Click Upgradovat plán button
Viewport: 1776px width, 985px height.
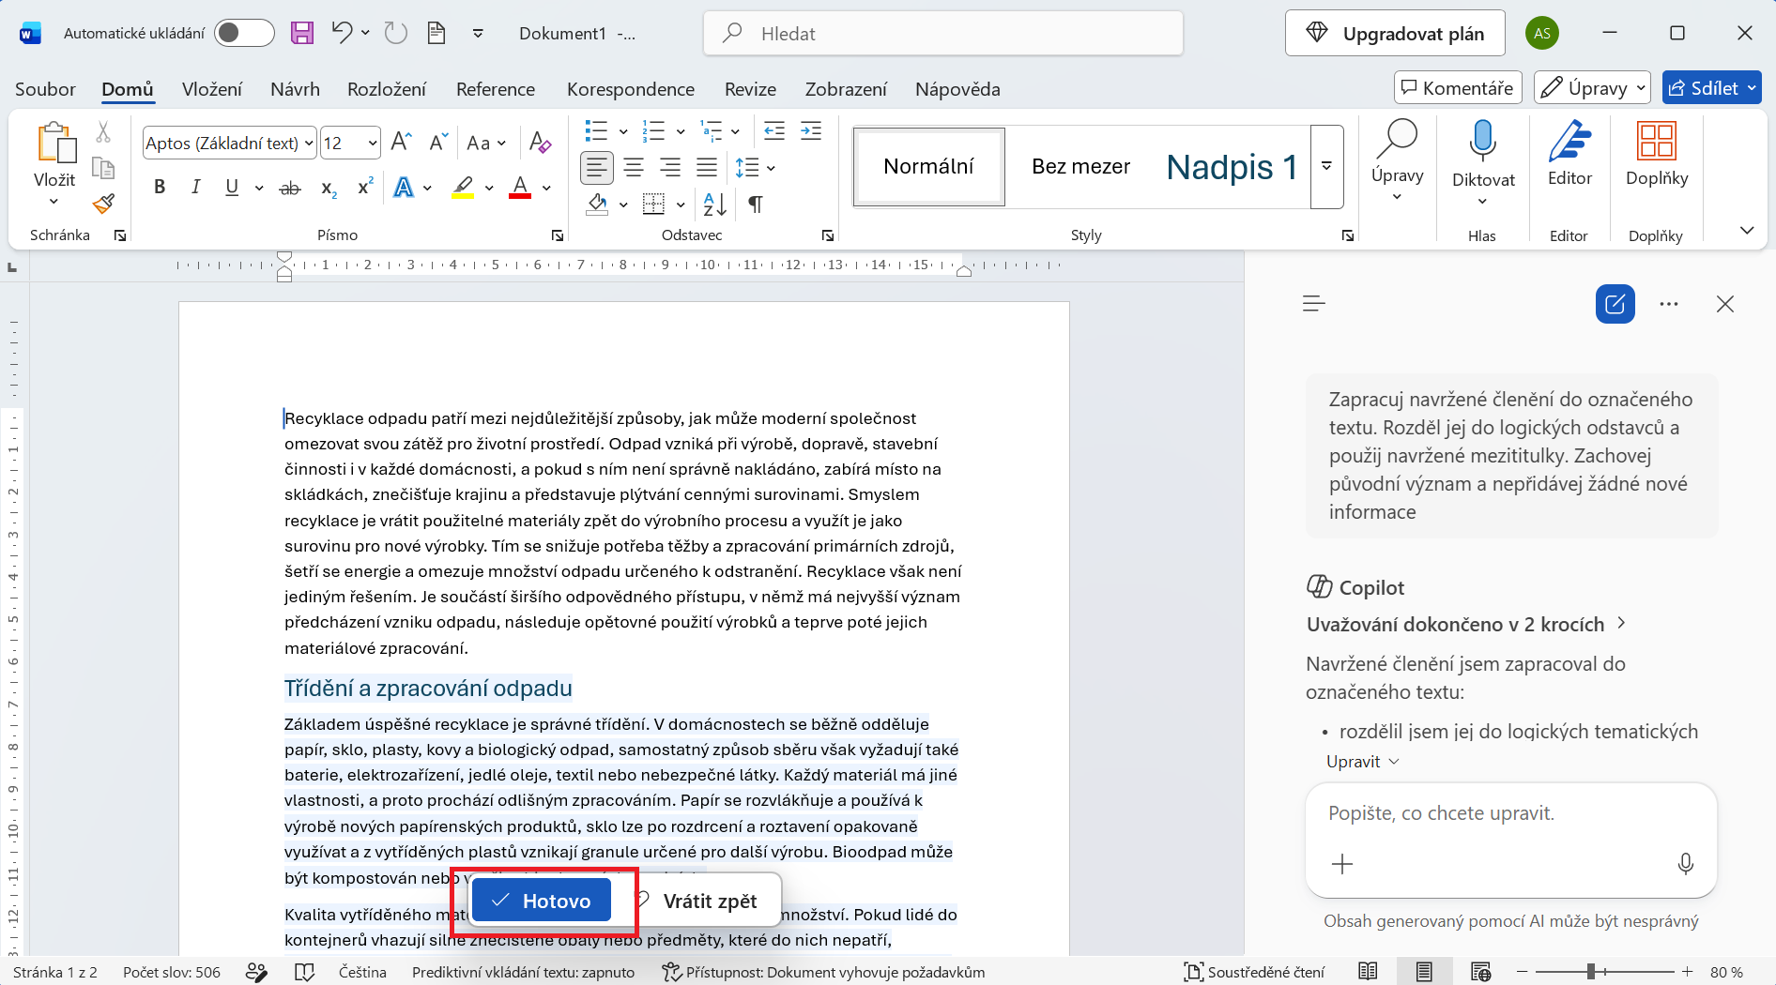1395,34
